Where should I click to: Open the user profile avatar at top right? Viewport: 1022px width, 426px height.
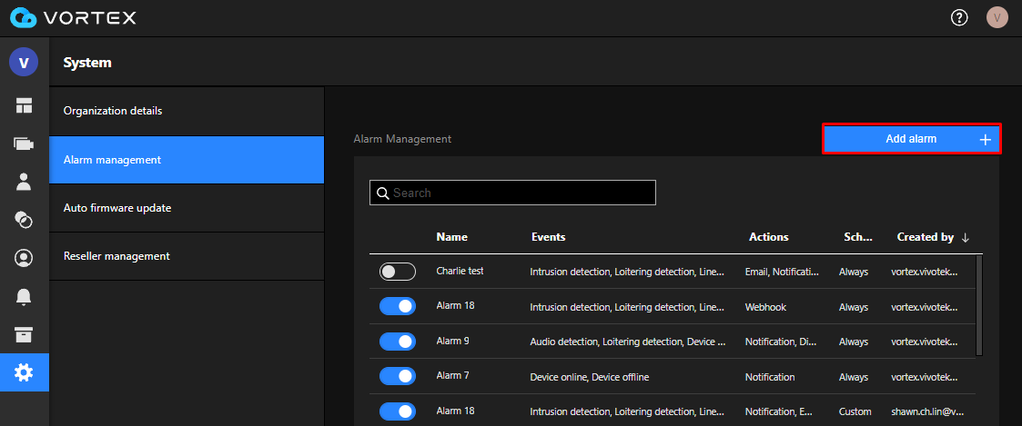997,17
